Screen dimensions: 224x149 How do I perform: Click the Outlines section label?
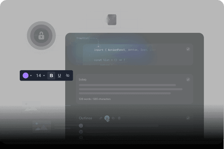85,118
